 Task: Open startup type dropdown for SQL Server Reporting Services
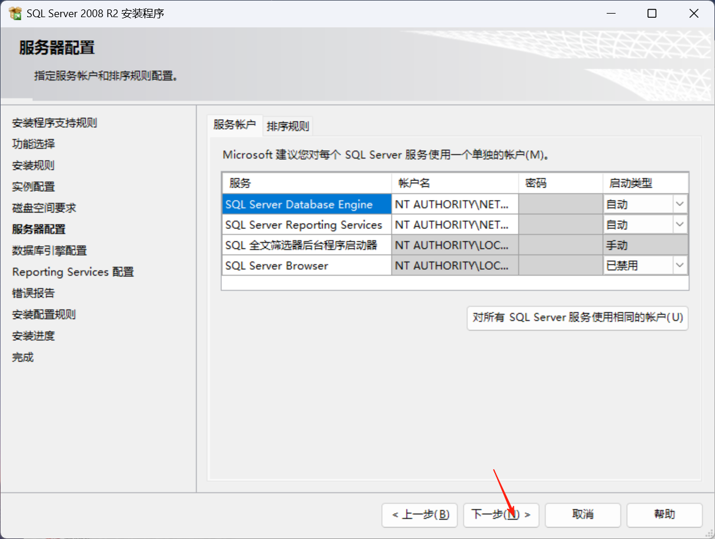point(679,225)
